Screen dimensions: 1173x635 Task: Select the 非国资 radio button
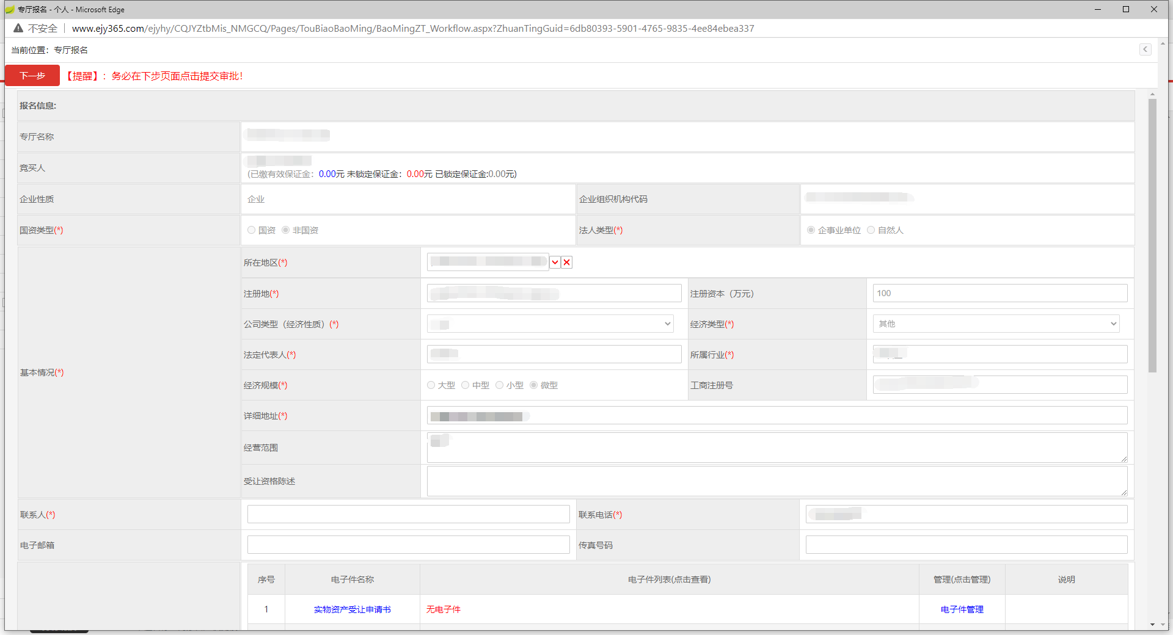[x=285, y=230]
